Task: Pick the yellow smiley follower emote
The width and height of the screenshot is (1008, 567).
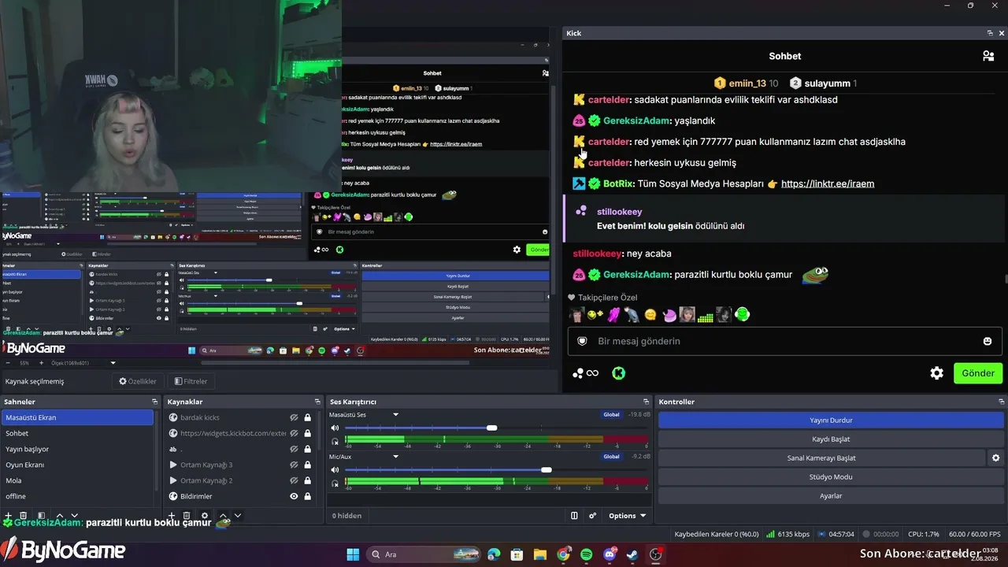Action: click(650, 315)
